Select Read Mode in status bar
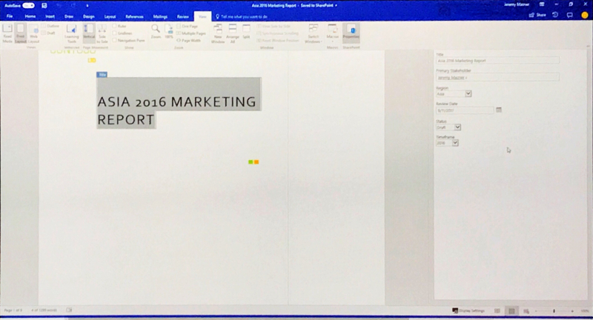 click(x=497, y=311)
